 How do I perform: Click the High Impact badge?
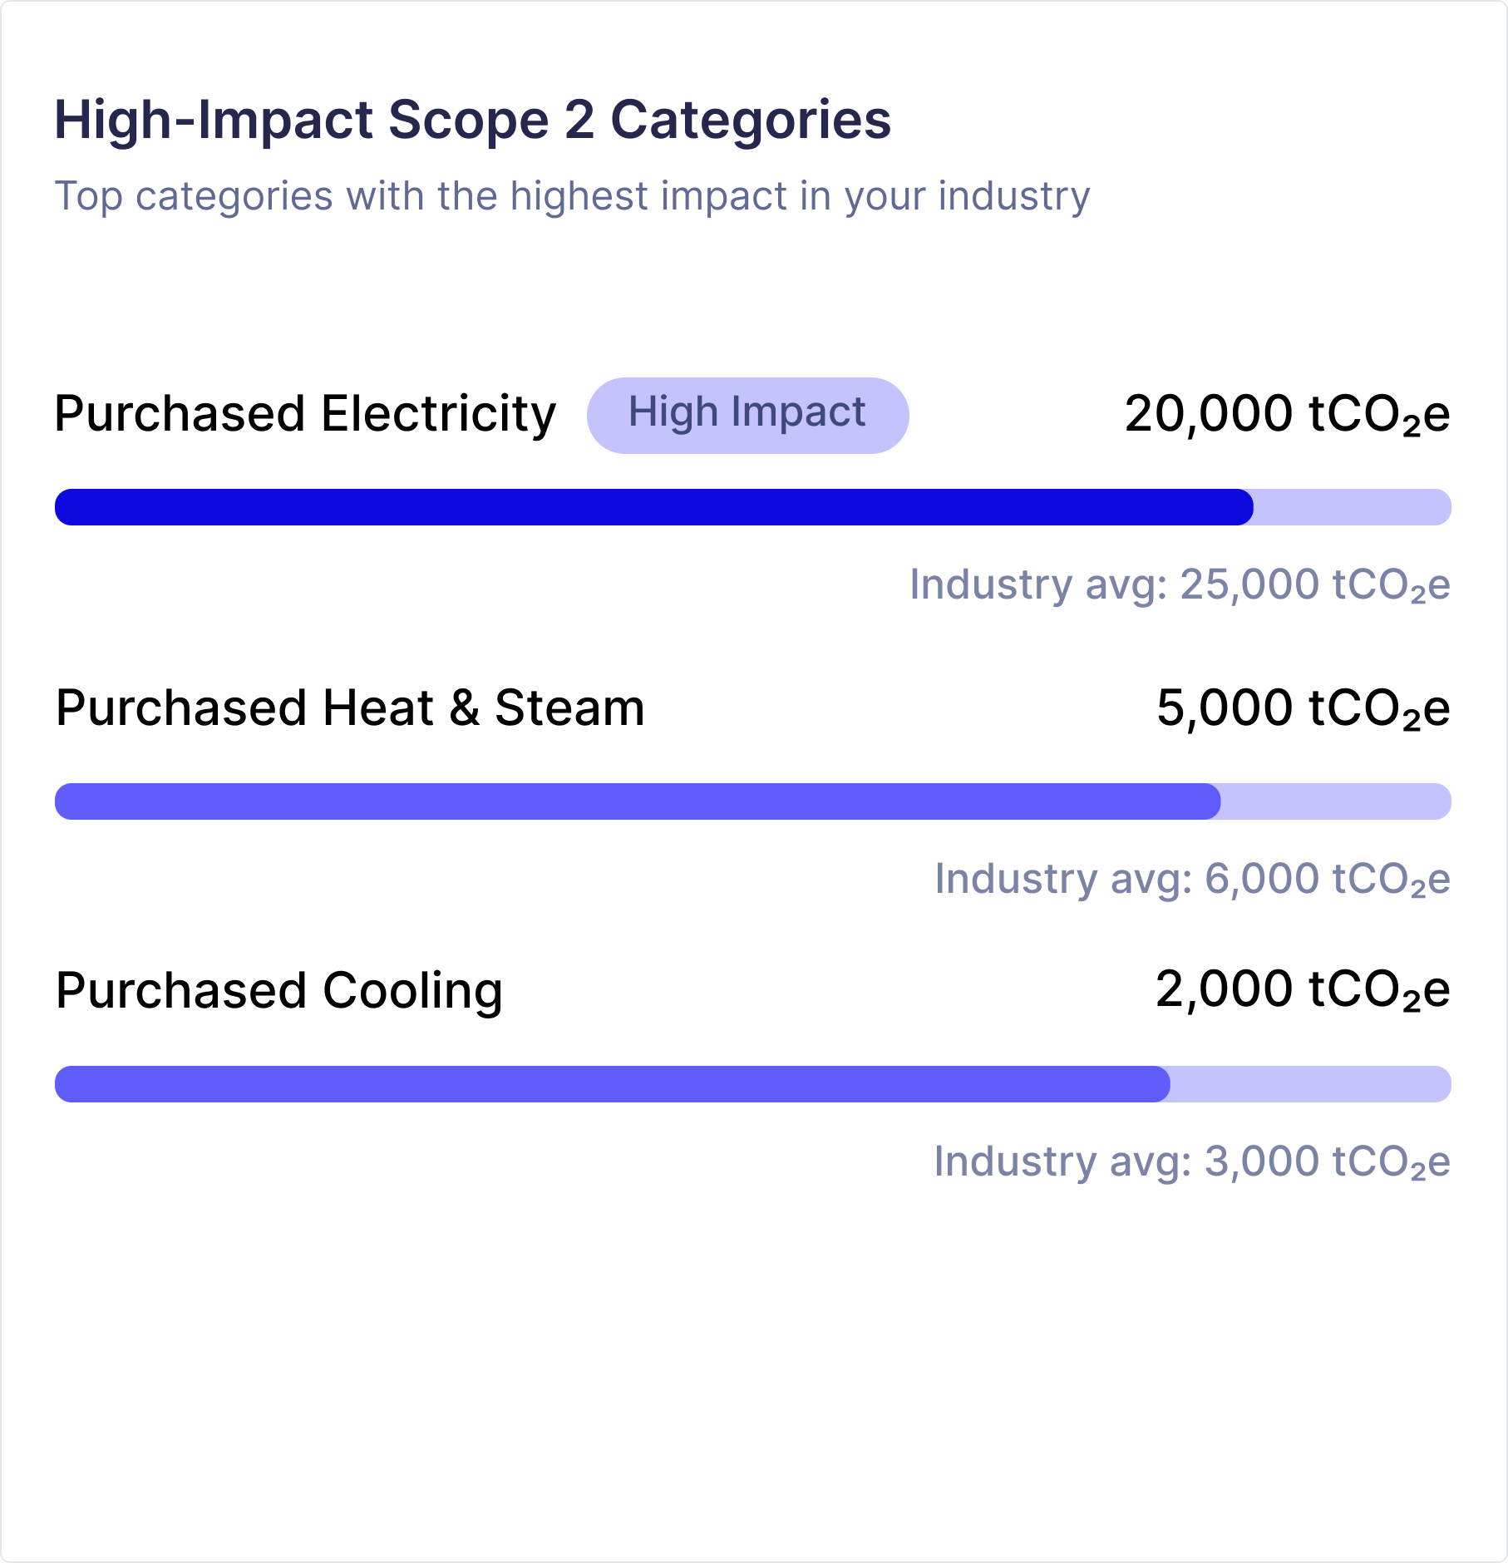click(747, 415)
